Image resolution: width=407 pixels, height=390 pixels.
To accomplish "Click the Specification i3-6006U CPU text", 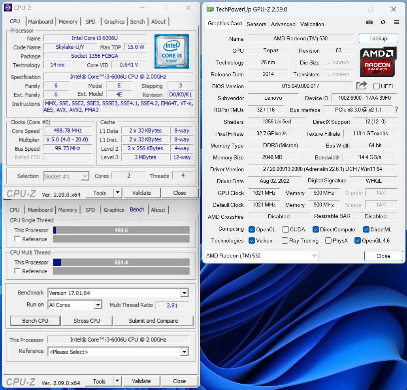I will coord(118,77).
